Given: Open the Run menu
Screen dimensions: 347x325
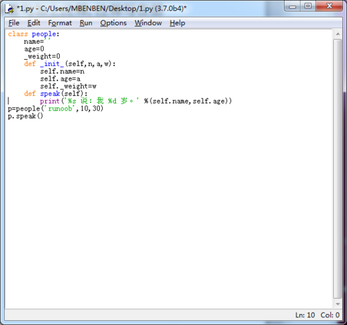Looking at the screenshot, I should tap(86, 23).
